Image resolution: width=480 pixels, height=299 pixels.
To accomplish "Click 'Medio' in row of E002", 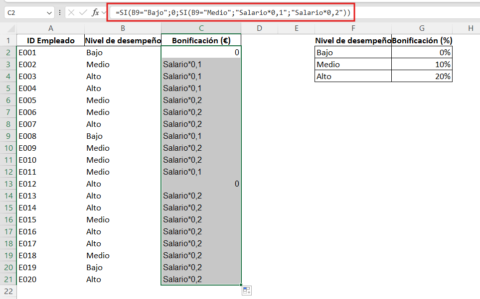I will [123, 65].
